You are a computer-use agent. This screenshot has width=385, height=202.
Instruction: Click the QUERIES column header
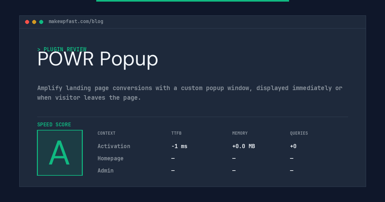(x=299, y=133)
